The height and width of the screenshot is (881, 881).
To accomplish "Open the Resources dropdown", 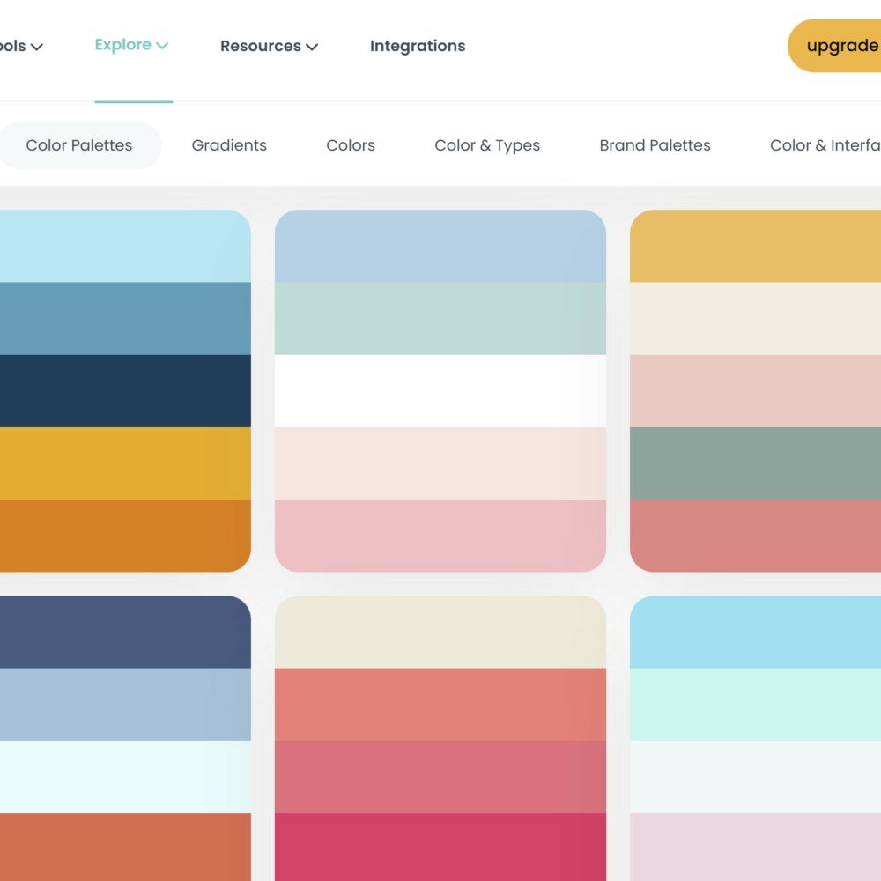I will [268, 46].
